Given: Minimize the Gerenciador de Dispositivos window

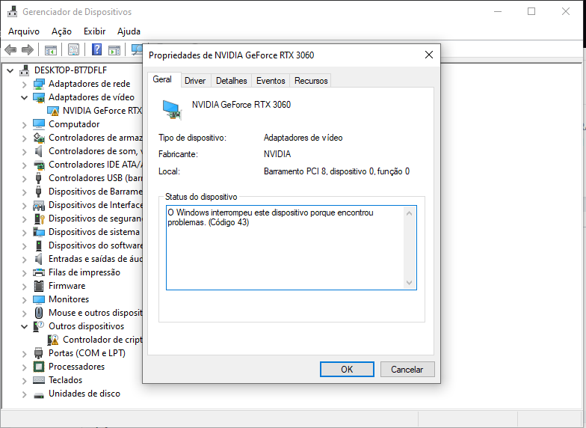Looking at the screenshot, I should click(x=498, y=12).
